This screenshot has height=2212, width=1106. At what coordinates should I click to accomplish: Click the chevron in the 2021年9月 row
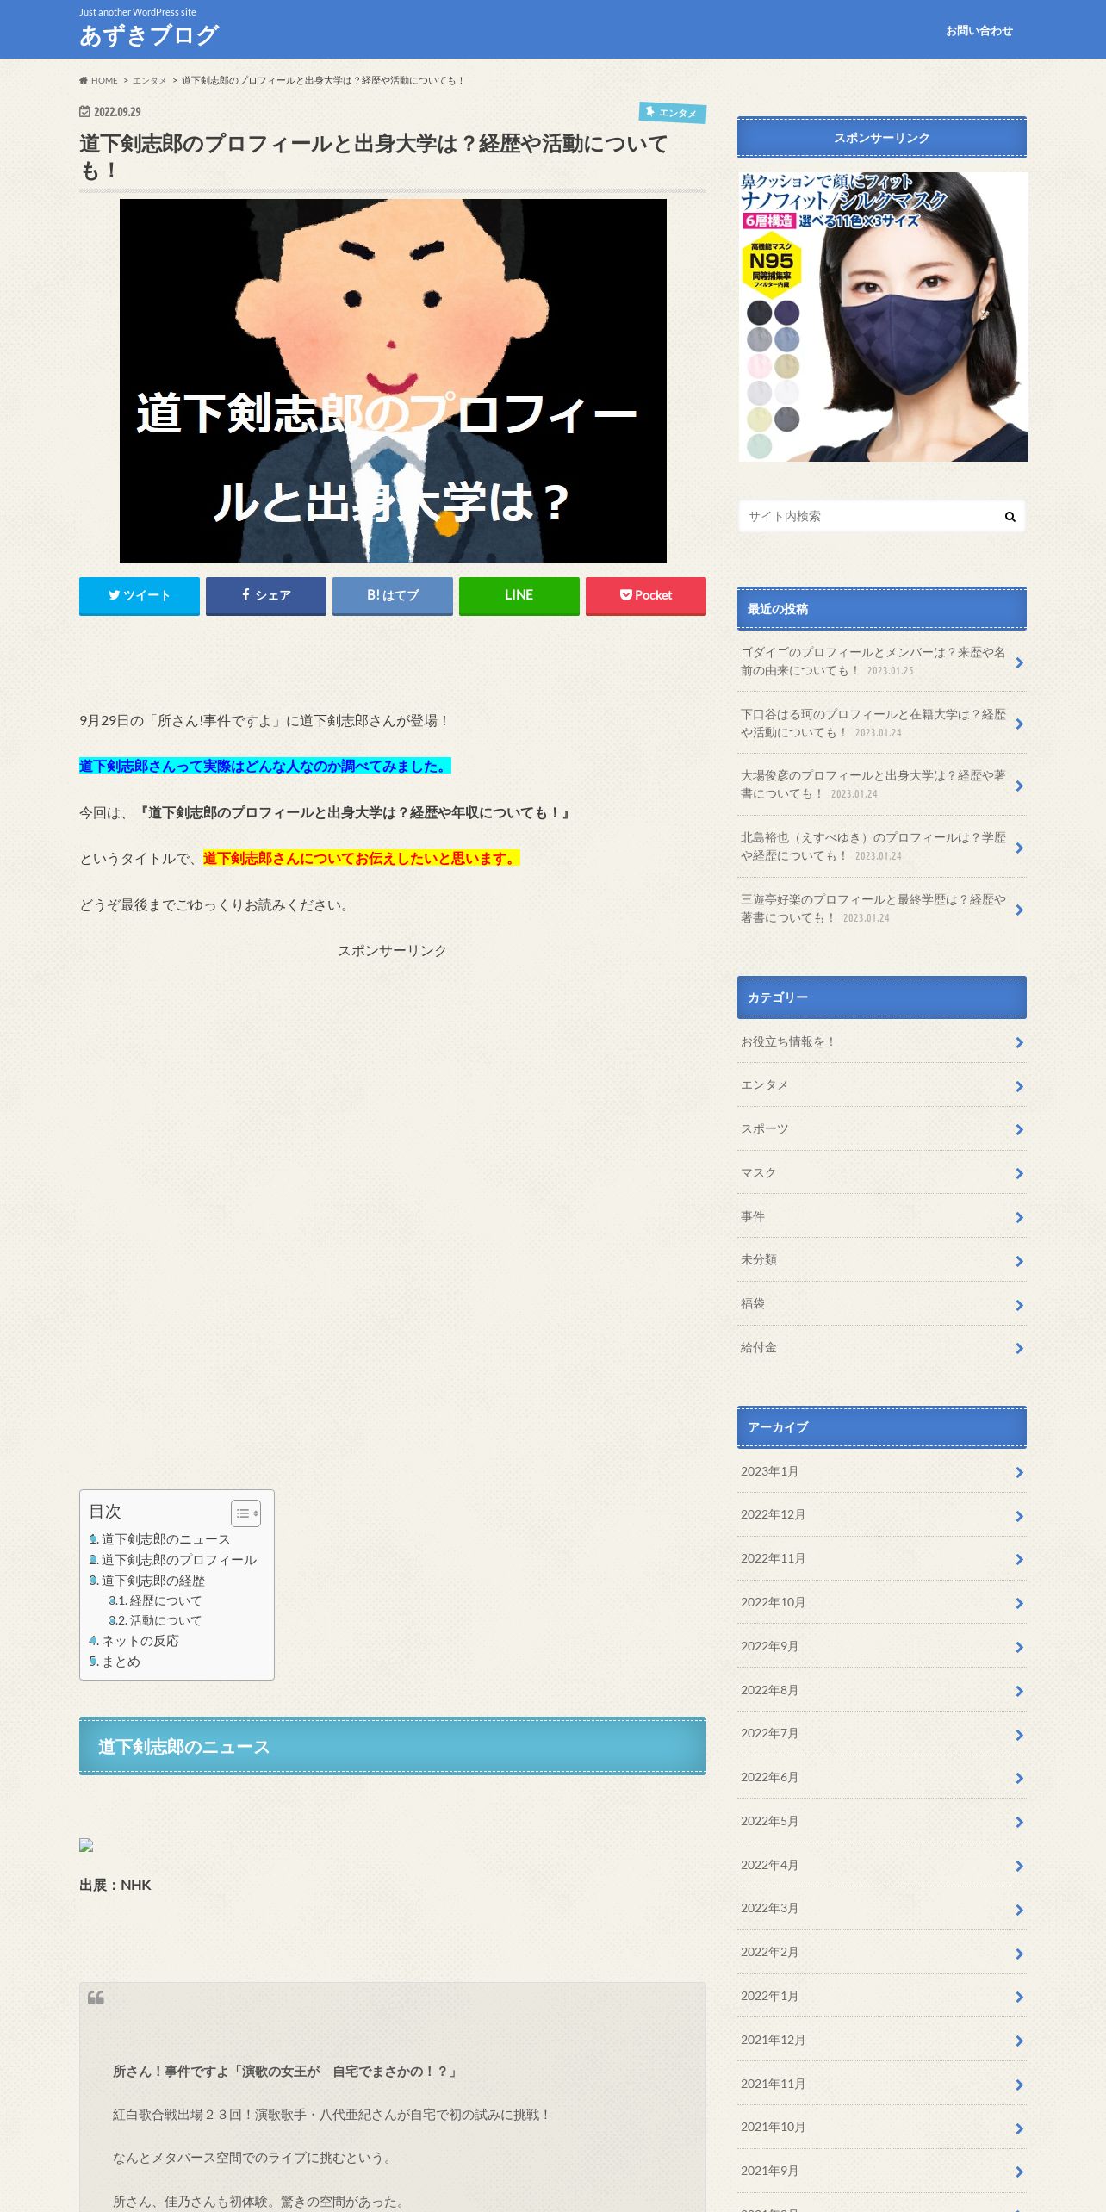[1019, 2172]
